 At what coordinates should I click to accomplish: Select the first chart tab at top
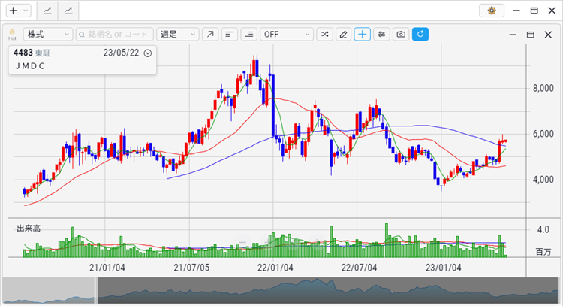pyautogui.click(x=48, y=11)
